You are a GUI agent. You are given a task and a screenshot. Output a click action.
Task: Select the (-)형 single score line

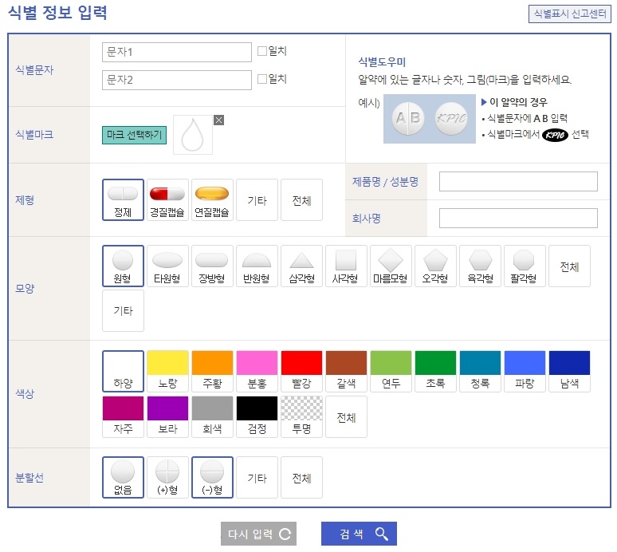[212, 477]
